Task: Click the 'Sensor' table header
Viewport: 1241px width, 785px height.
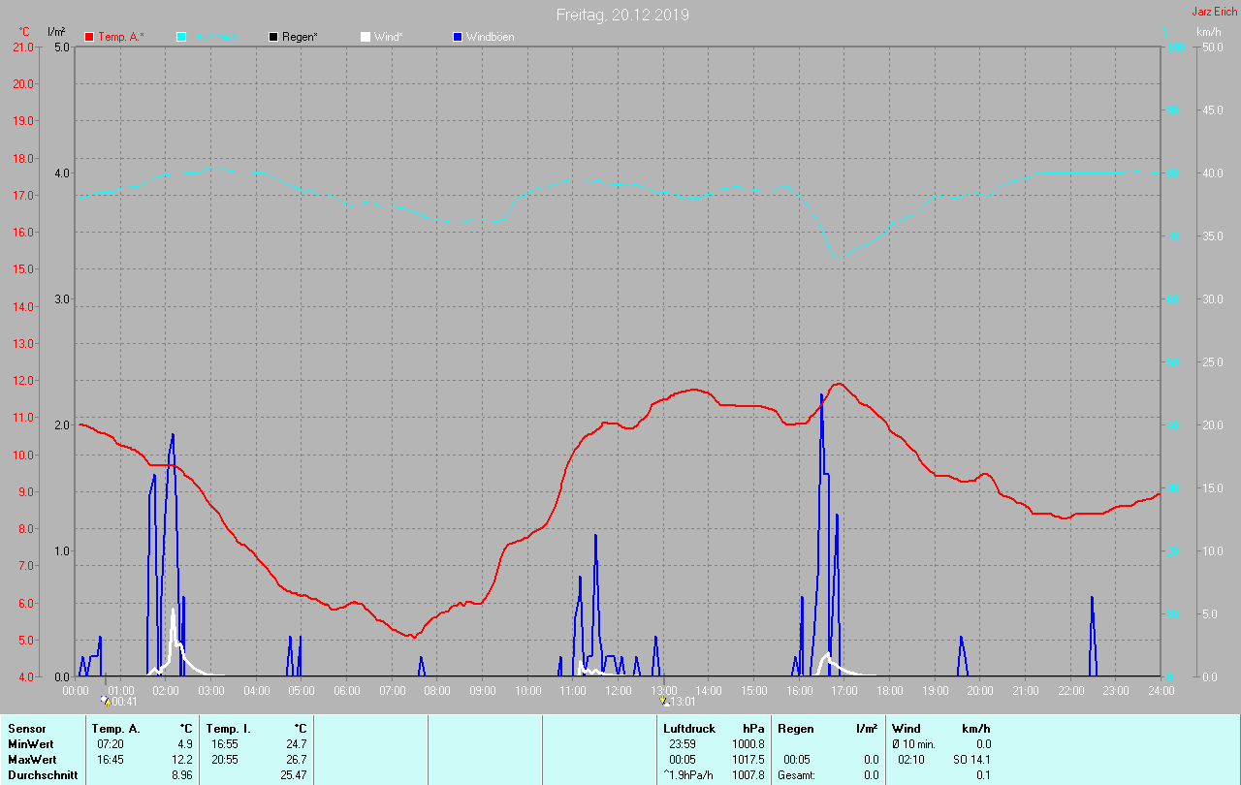Action: coord(26,729)
